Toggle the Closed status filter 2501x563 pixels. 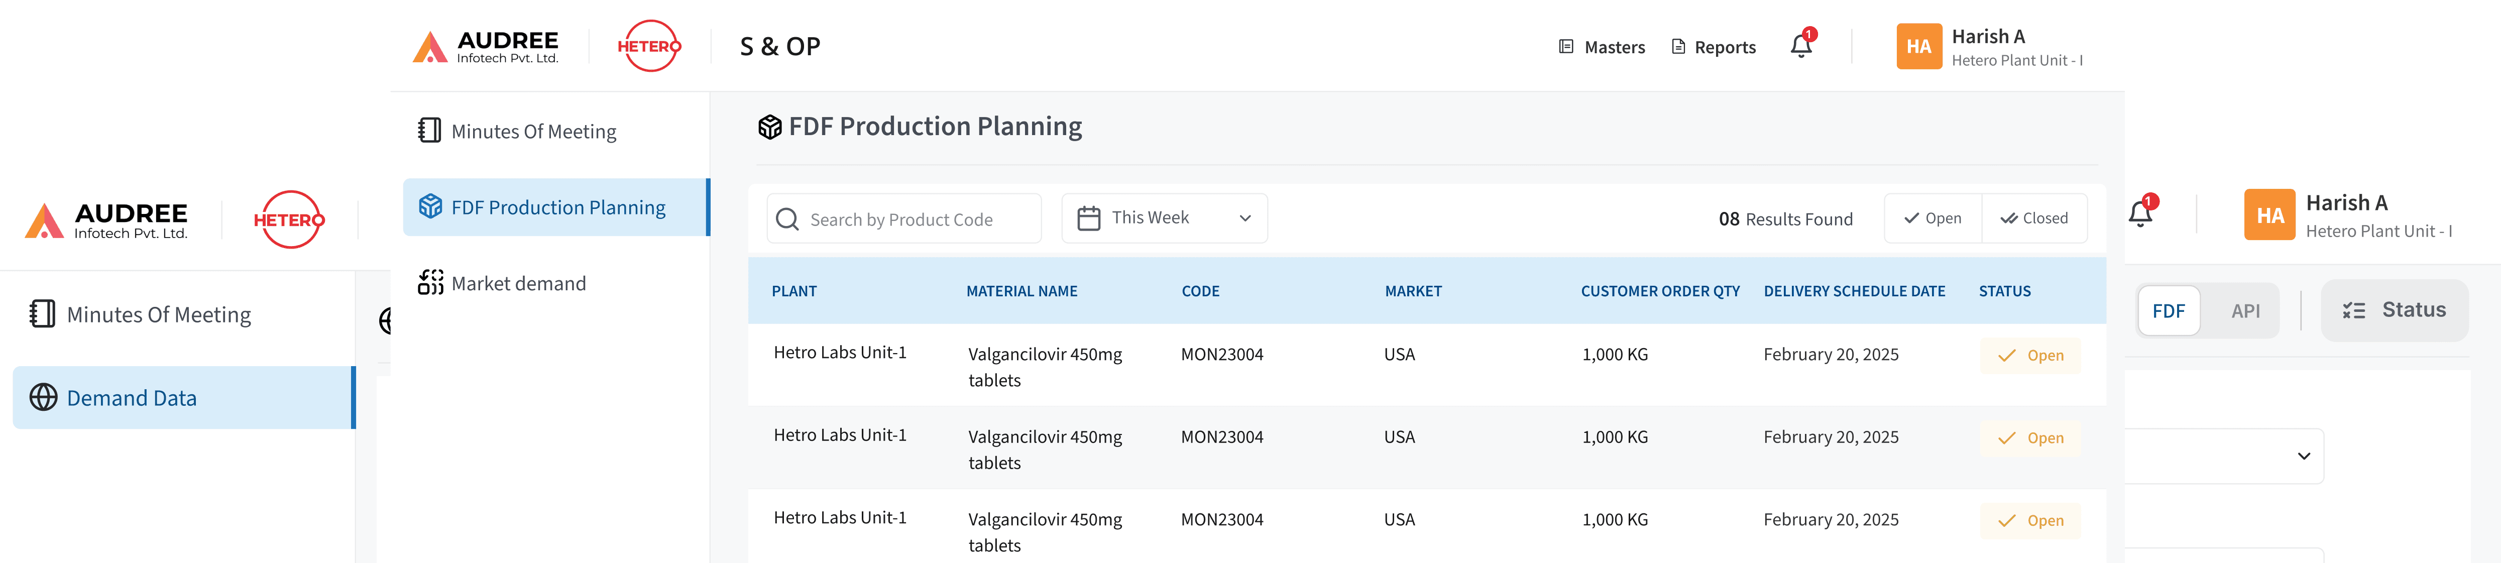click(x=2034, y=218)
